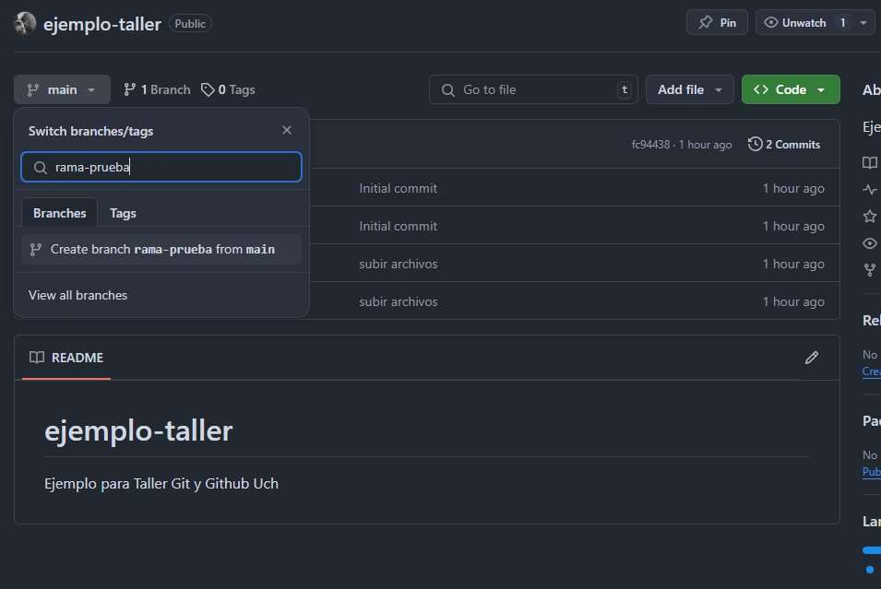Open the first Initial commit message
Viewport: 881px width, 589px height.
(x=398, y=189)
